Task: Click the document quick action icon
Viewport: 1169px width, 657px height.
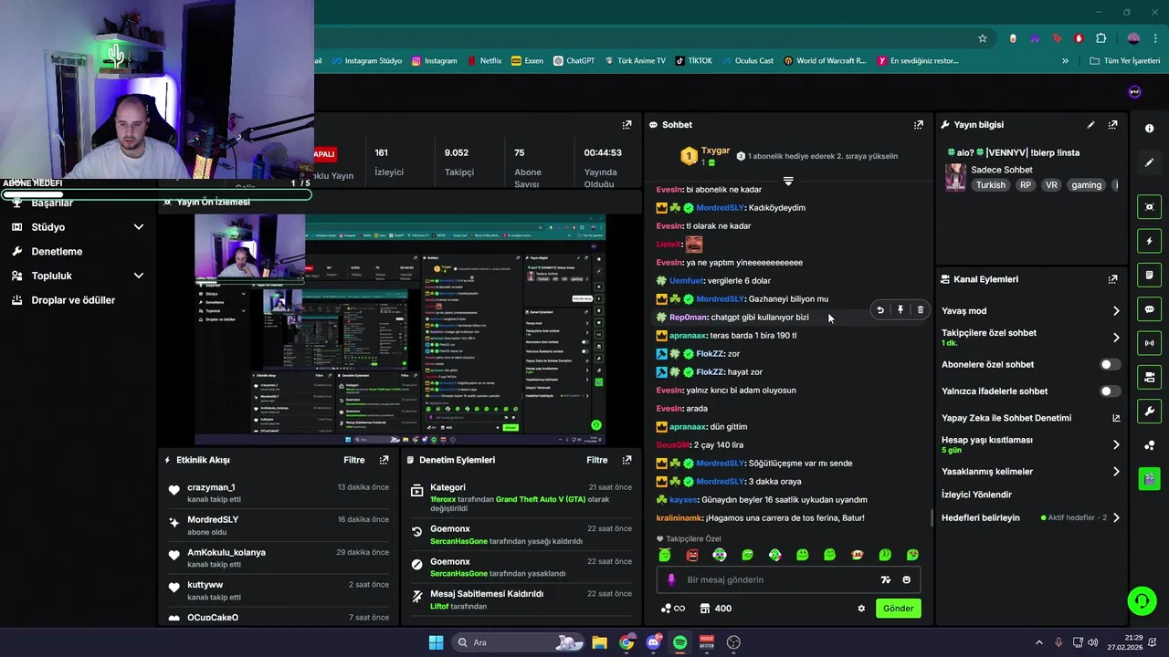Action: (1149, 276)
